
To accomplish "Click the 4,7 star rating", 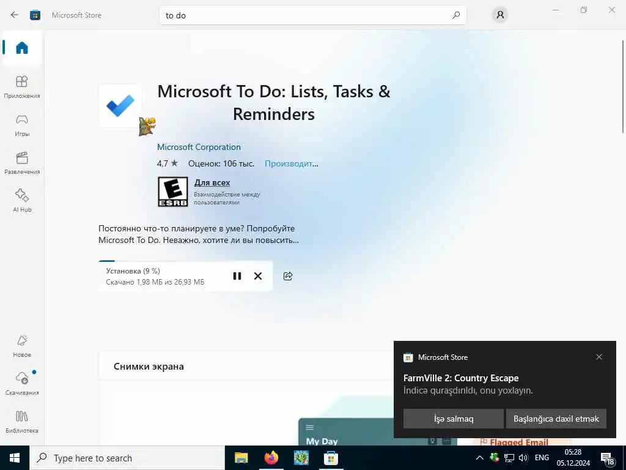I will click(x=168, y=163).
